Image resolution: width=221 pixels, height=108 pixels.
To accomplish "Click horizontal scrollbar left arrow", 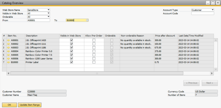I will point(8,73).
